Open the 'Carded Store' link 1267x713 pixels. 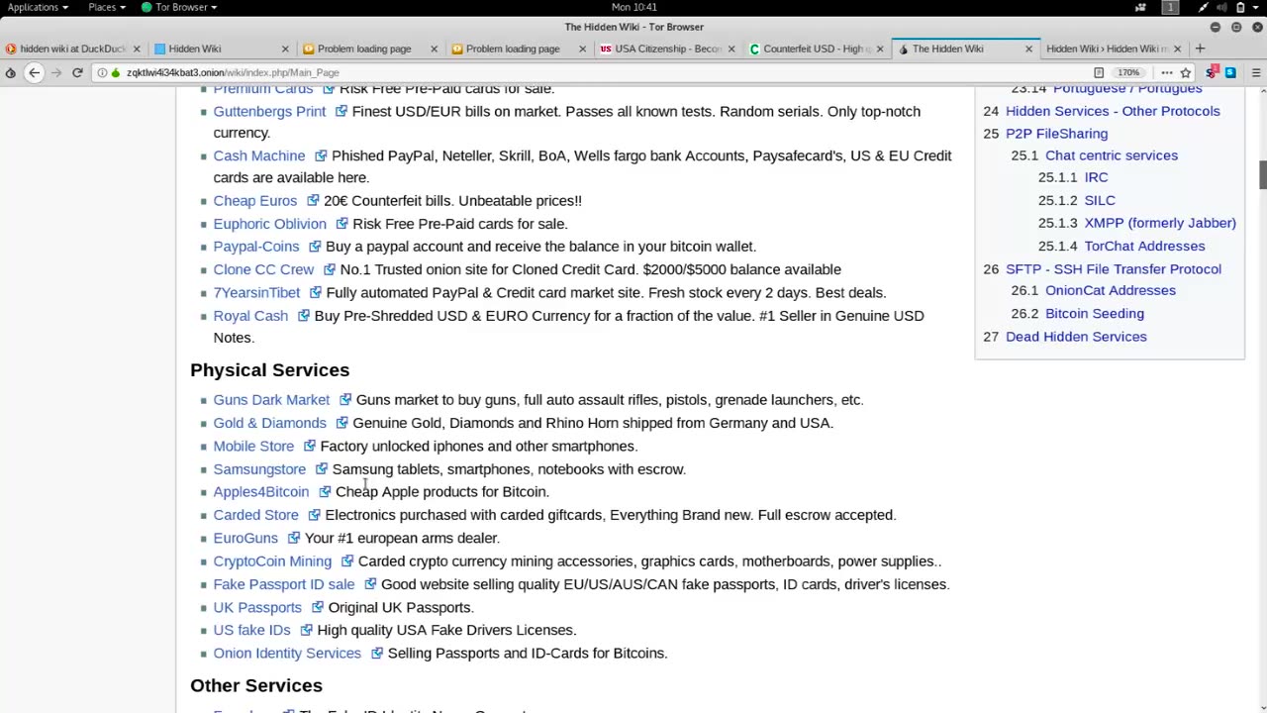[255, 515]
